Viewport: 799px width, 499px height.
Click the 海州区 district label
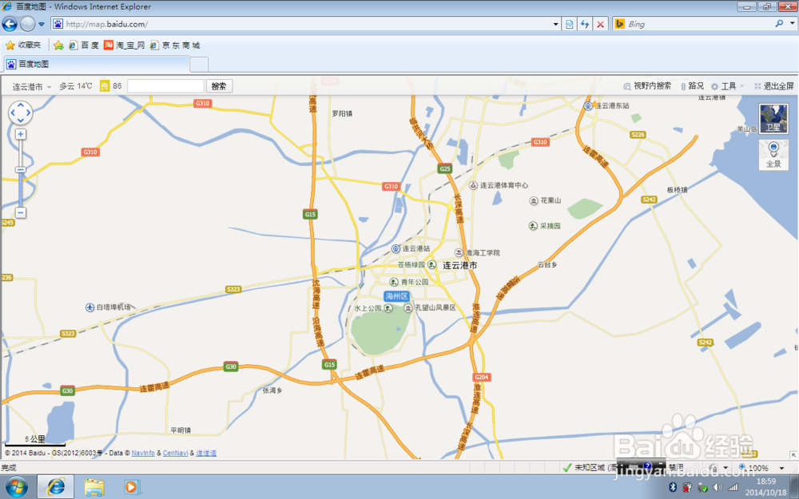tap(397, 296)
